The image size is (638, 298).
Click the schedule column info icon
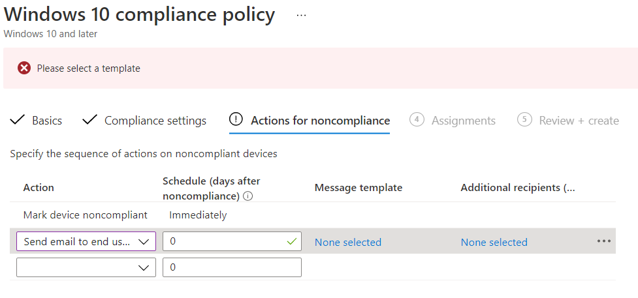point(247,196)
